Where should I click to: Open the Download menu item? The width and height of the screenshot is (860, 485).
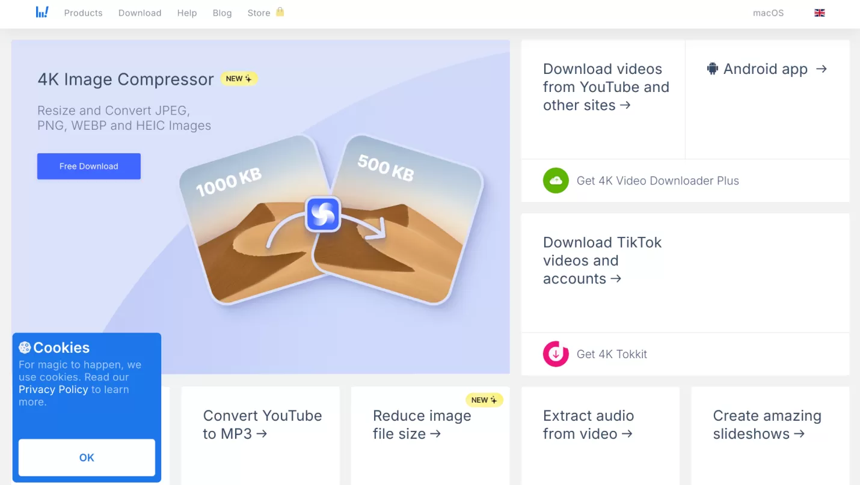coord(140,13)
